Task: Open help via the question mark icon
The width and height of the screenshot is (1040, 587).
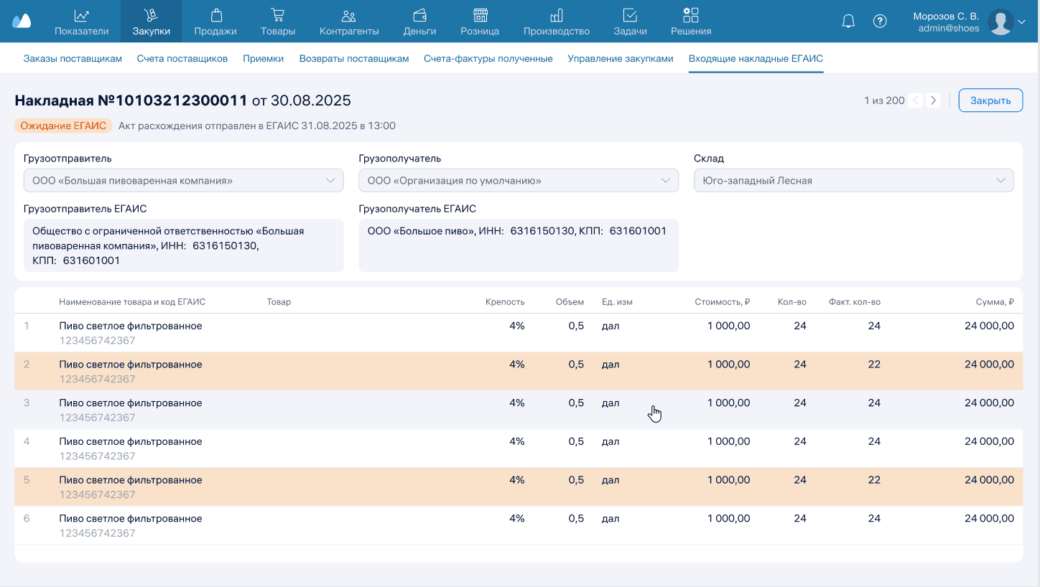Action: 880,22
